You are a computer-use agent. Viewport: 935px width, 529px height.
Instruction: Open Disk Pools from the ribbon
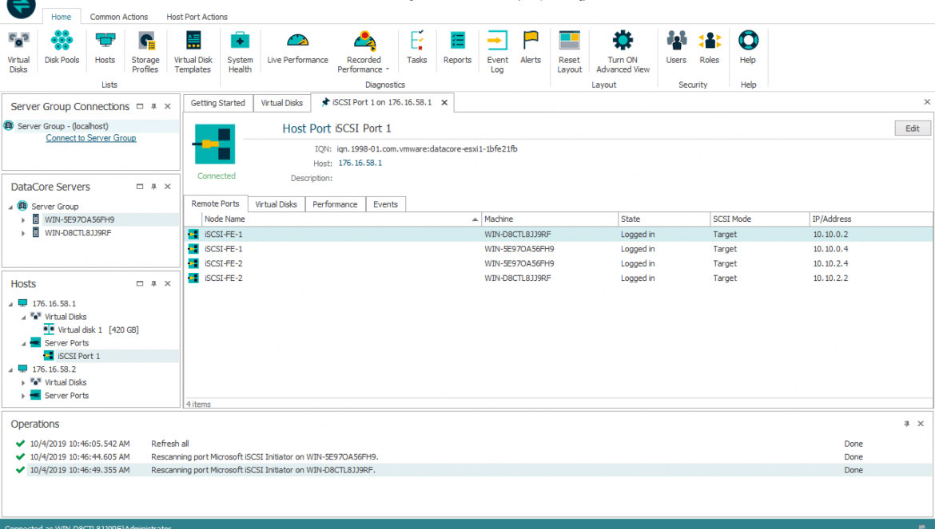62,48
